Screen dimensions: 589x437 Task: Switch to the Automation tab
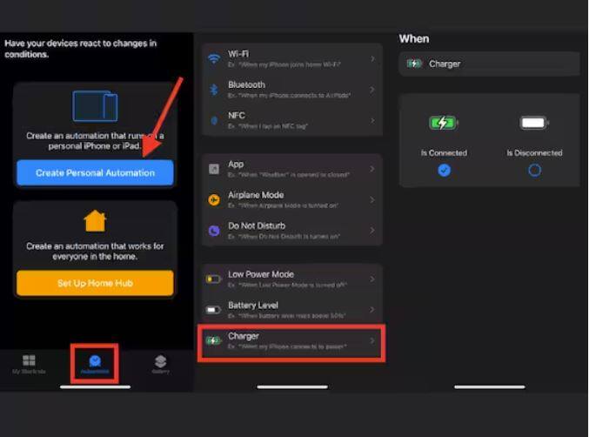pos(95,364)
